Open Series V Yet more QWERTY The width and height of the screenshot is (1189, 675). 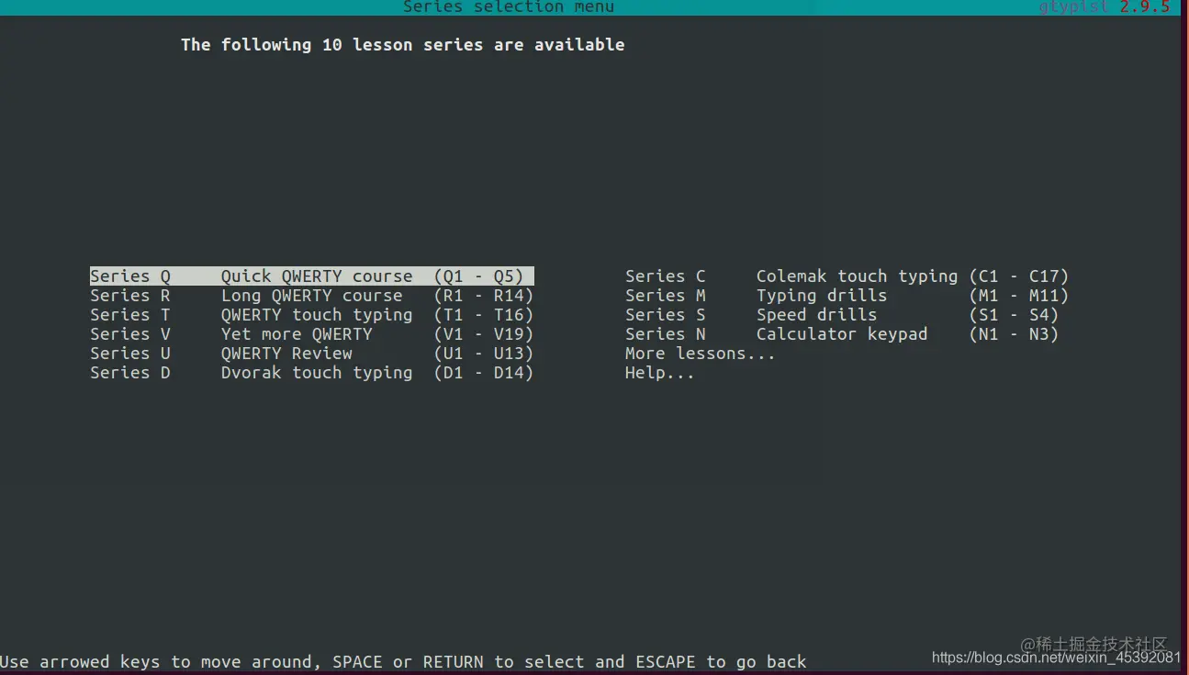[x=312, y=334]
